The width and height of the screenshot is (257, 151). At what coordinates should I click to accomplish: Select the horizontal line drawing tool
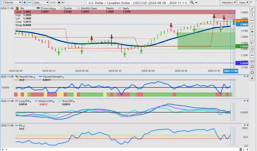[x=252, y=20]
